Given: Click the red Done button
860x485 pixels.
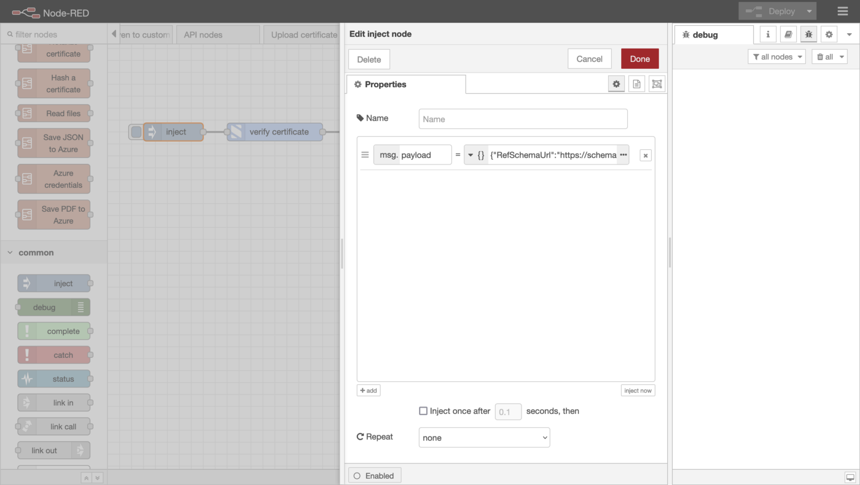Looking at the screenshot, I should 639,59.
